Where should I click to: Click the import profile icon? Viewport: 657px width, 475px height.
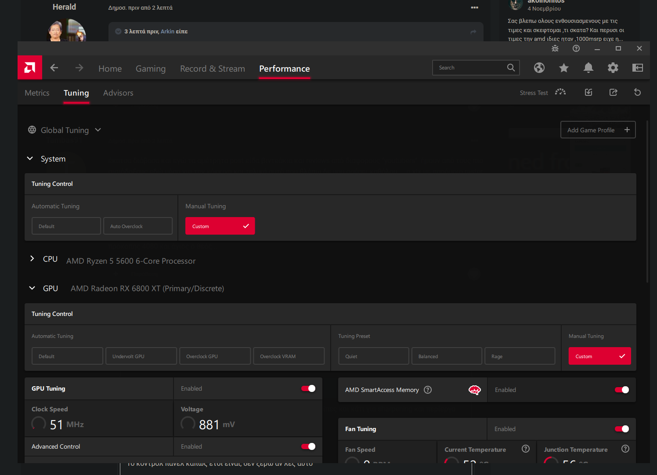point(588,92)
